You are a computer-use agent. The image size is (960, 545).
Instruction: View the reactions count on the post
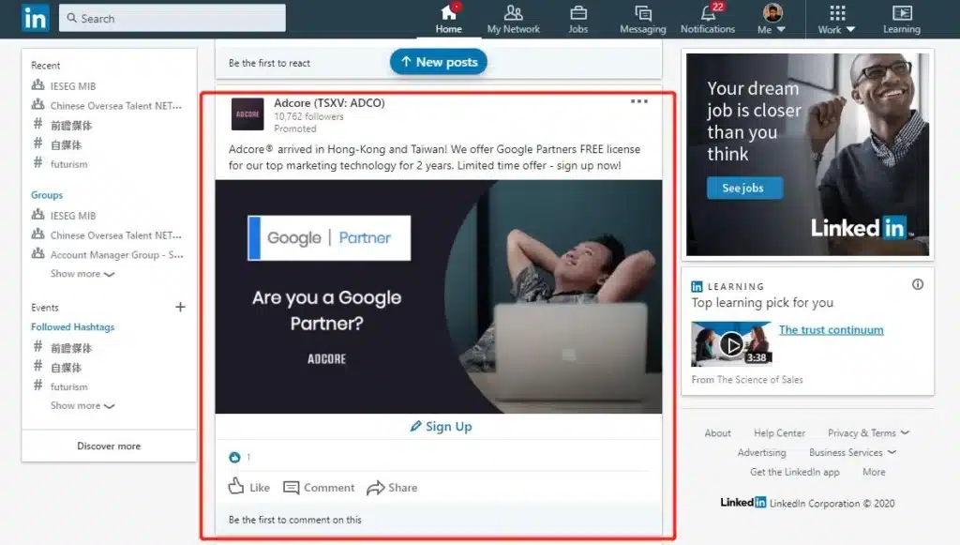click(x=239, y=457)
